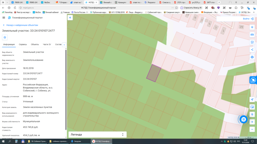Switch to the Объекты tab
This screenshot has width=257, height=144.
35,45
